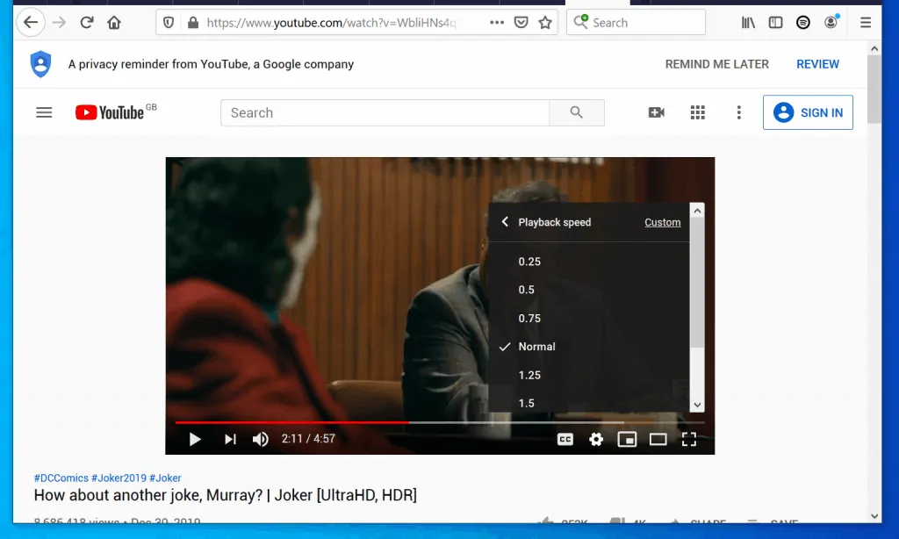Reload the page with the refresh icon
The width and height of the screenshot is (899, 539).
(x=87, y=22)
